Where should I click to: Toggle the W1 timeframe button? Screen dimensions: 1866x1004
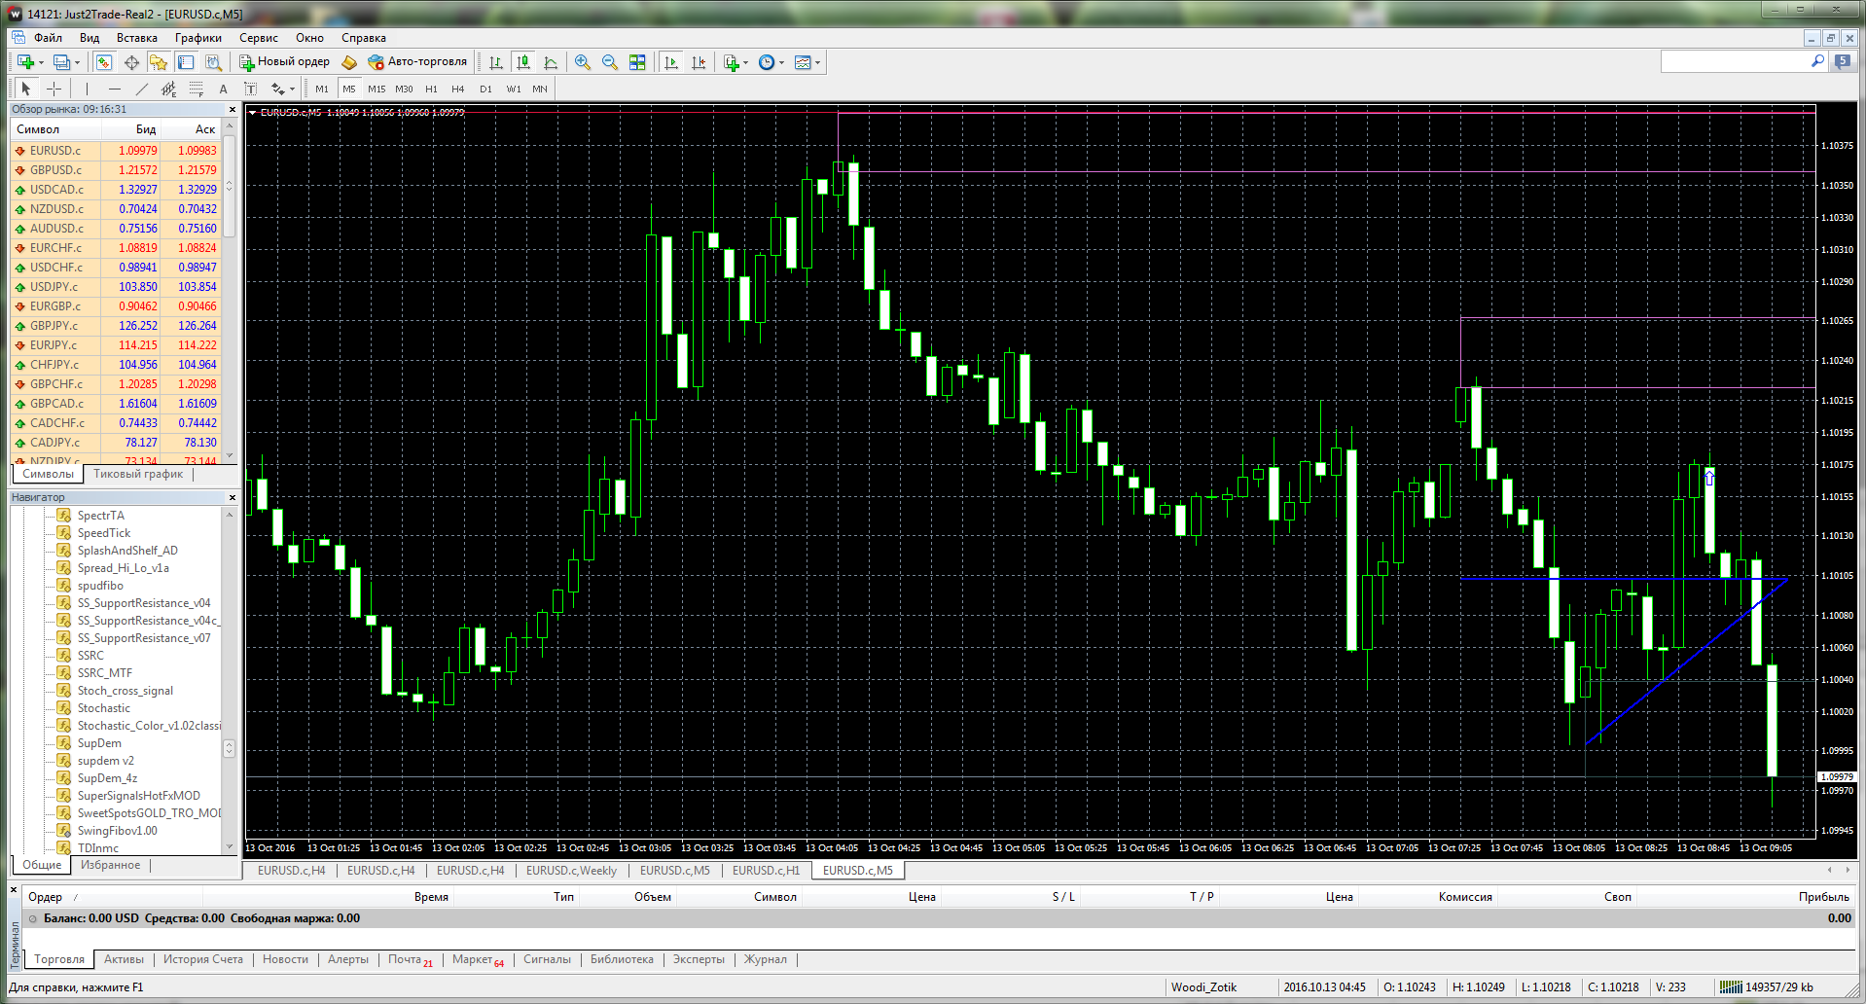tap(514, 89)
